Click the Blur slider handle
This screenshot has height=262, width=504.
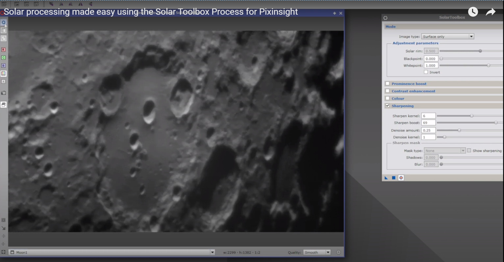[441, 164]
